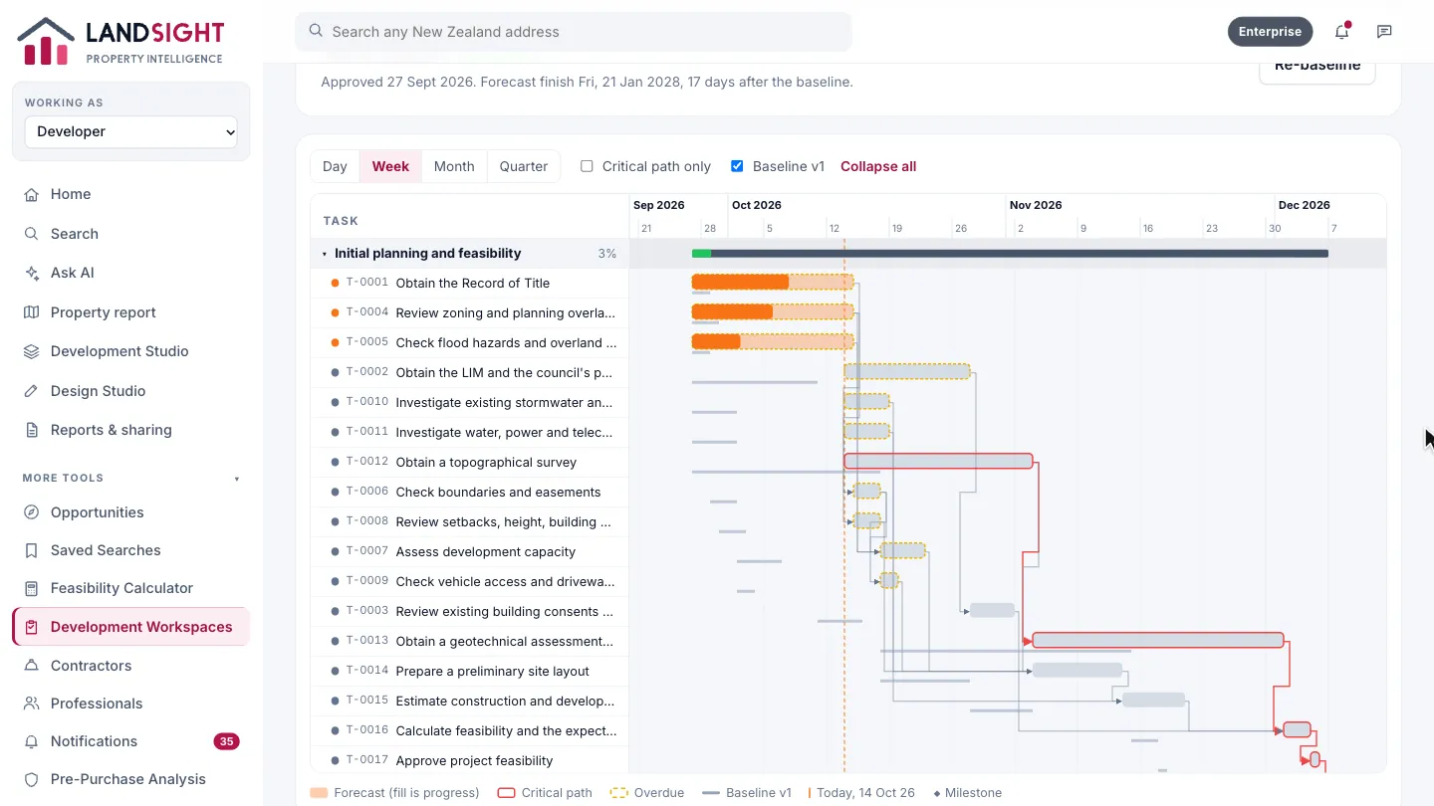Click the T-0012 topographical survey critical bar

coord(938,461)
